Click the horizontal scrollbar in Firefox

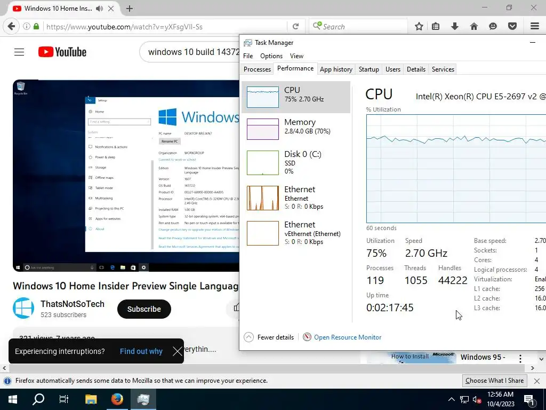(x=267, y=368)
